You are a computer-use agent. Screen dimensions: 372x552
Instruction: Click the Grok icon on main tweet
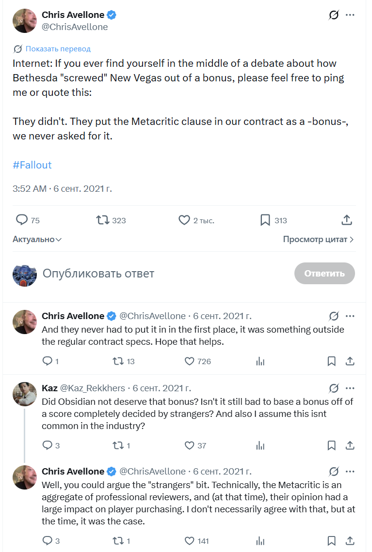click(x=334, y=15)
